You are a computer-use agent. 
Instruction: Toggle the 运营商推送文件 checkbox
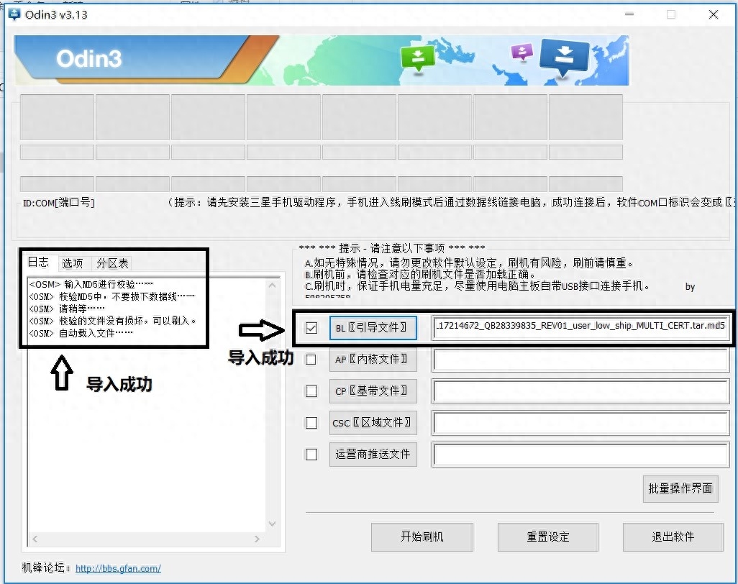pyautogui.click(x=311, y=455)
